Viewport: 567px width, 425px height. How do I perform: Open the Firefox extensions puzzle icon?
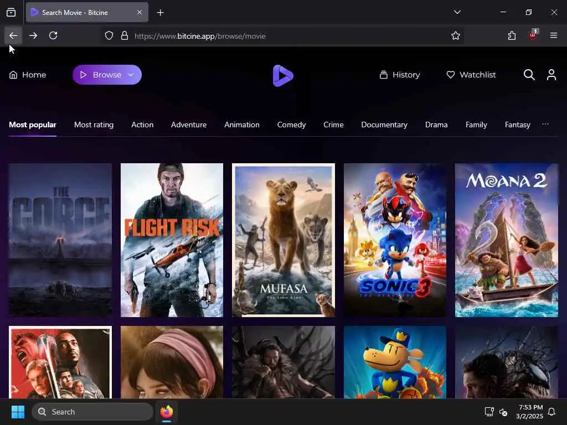click(x=512, y=35)
